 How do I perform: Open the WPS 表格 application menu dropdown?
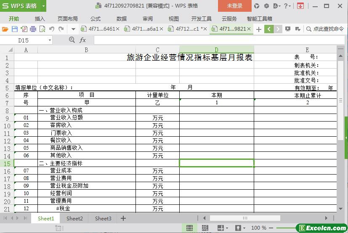[43, 6]
